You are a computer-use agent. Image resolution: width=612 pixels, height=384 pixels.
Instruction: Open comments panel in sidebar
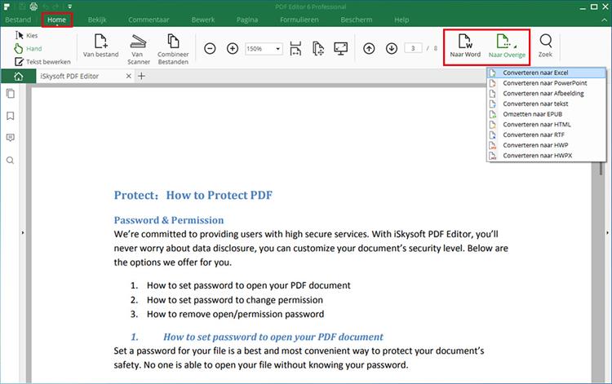(11, 138)
